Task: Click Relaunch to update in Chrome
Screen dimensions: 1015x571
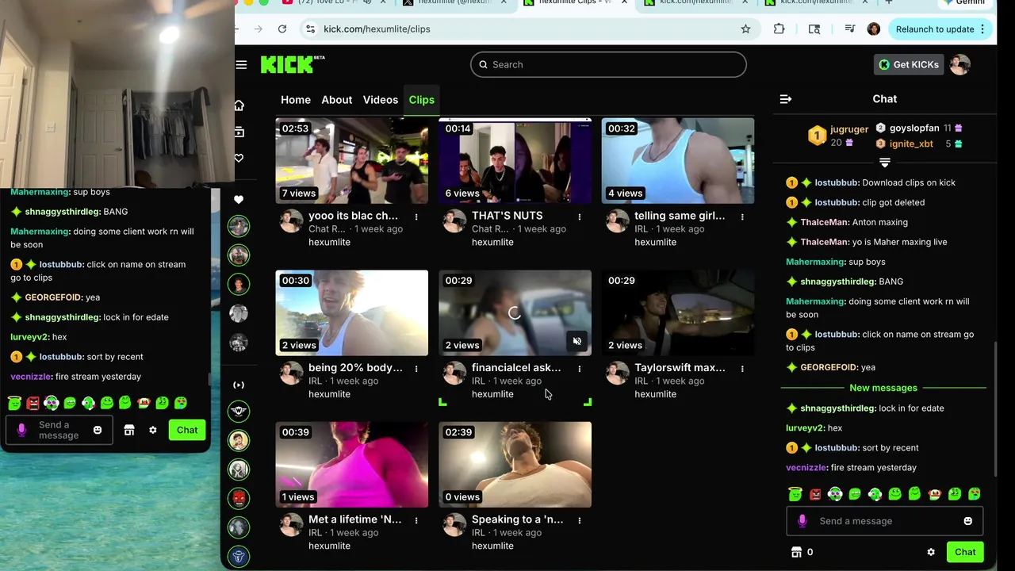Action: [x=935, y=29]
